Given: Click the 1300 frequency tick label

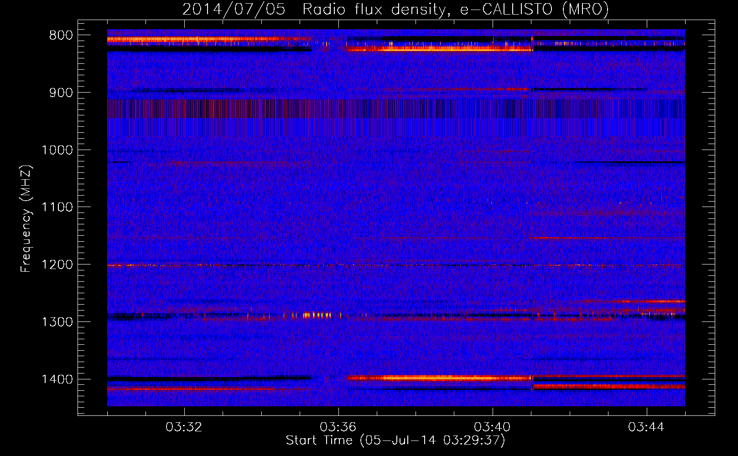Looking at the screenshot, I should [x=57, y=322].
